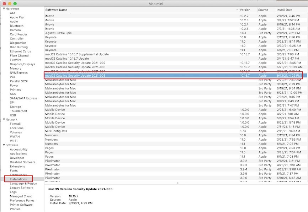Sort by the Source column header
This screenshot has height=212, width=308.
point(263,10)
